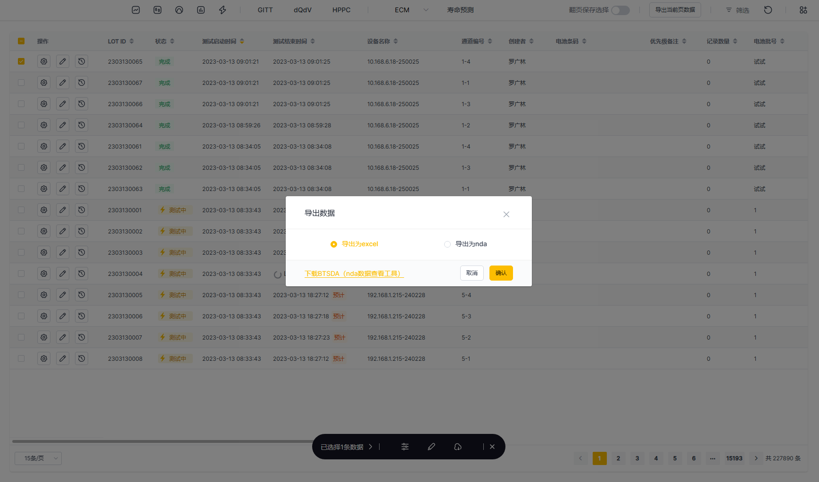819x482 pixels.
Task: Sort by 测试启动时间 column
Action: pyautogui.click(x=242, y=42)
